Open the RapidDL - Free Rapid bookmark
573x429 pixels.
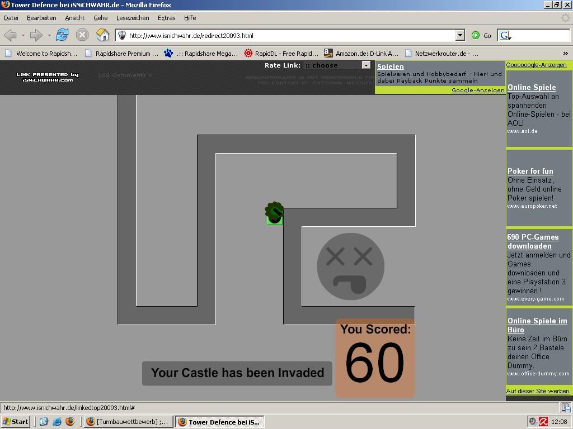(281, 54)
